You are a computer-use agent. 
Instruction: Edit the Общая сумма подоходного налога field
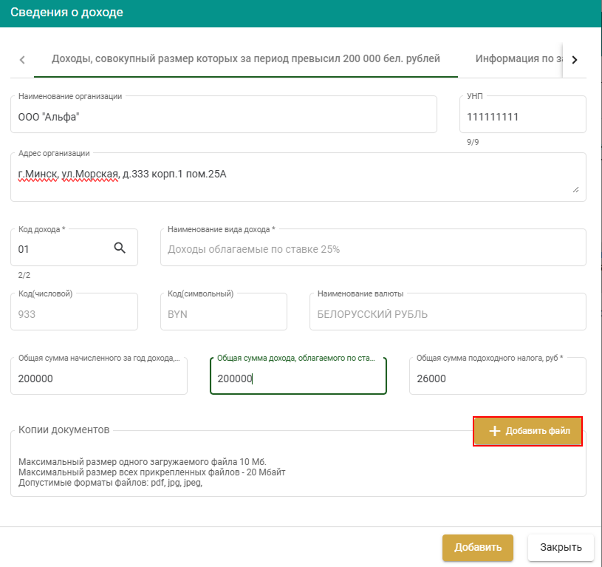(496, 378)
